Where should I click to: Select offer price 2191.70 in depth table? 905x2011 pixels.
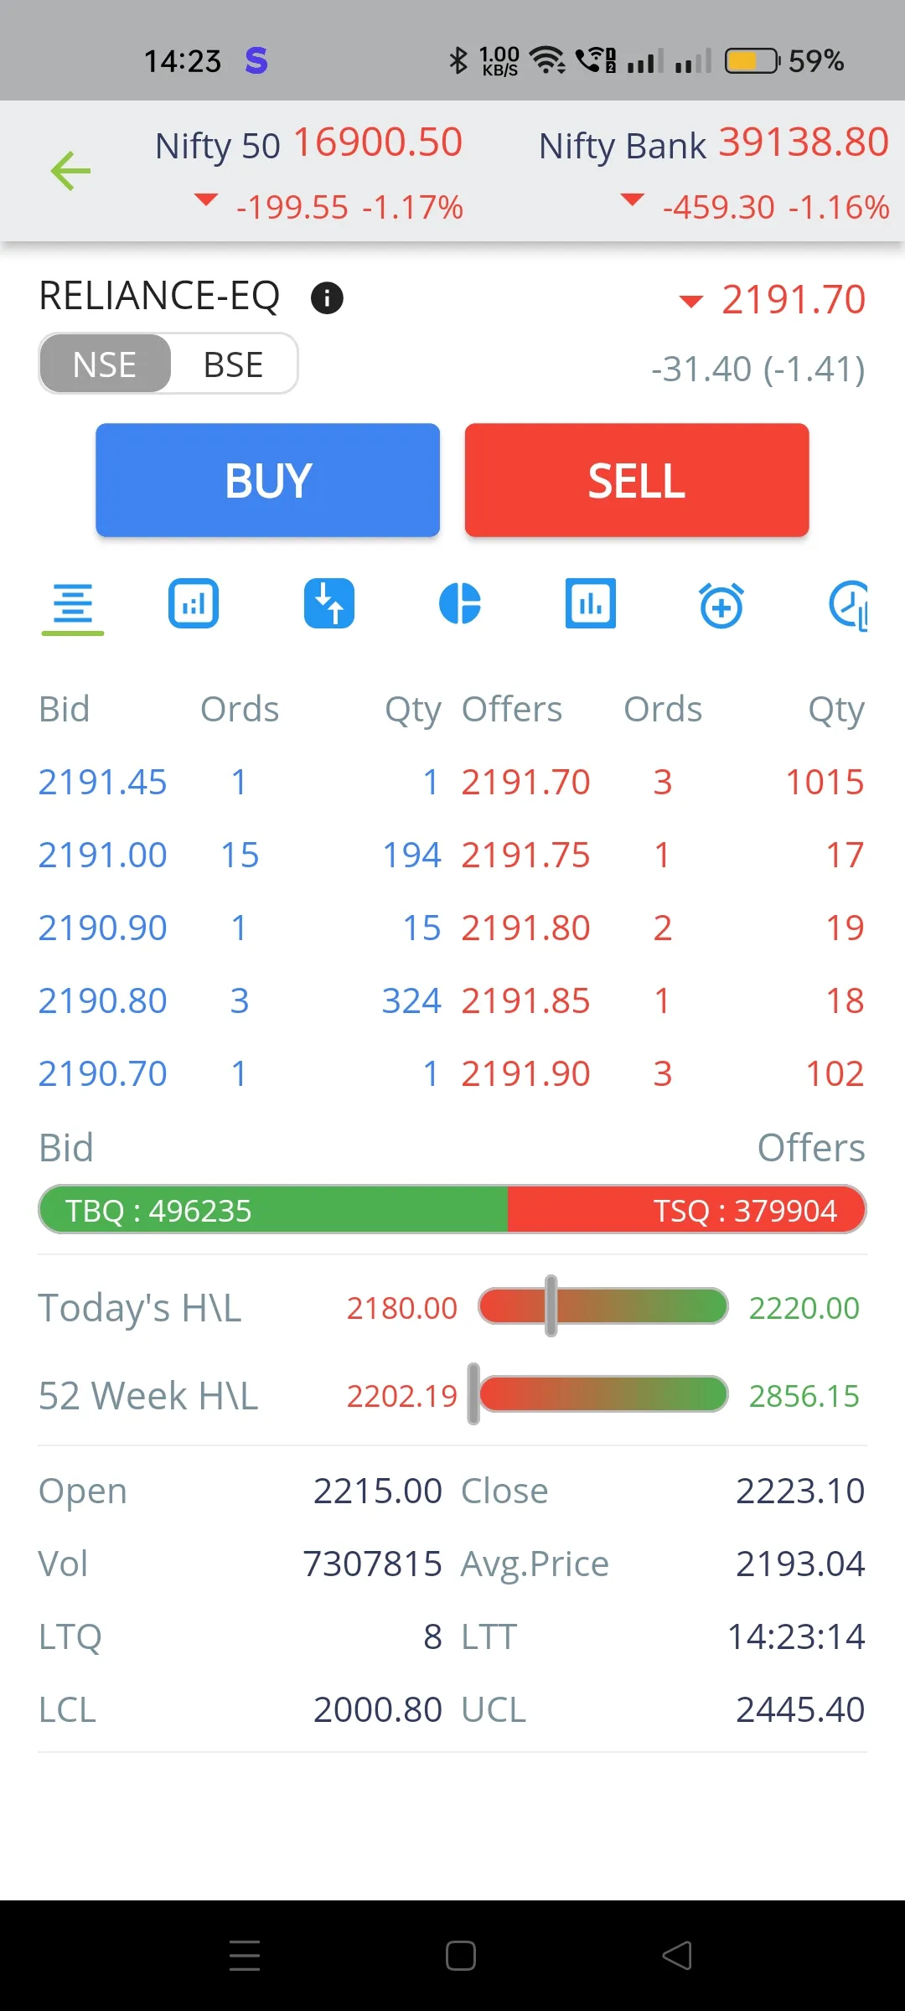[526, 782]
